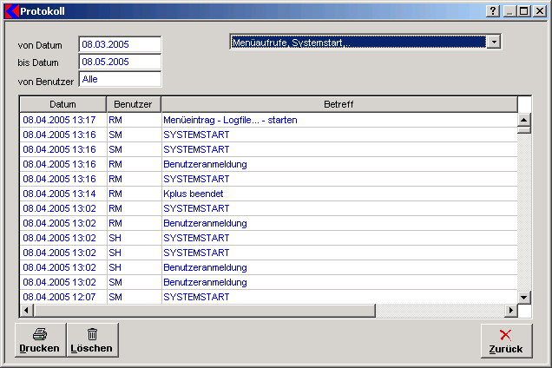Click the von Datum input field
Screen dimensions: 552x368
point(120,44)
